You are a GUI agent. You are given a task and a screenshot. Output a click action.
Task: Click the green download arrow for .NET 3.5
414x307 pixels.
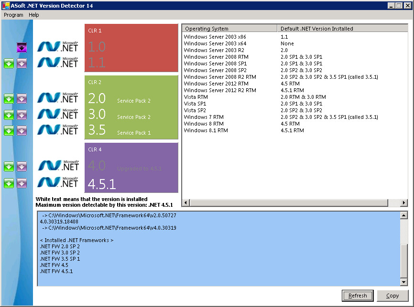point(8,130)
